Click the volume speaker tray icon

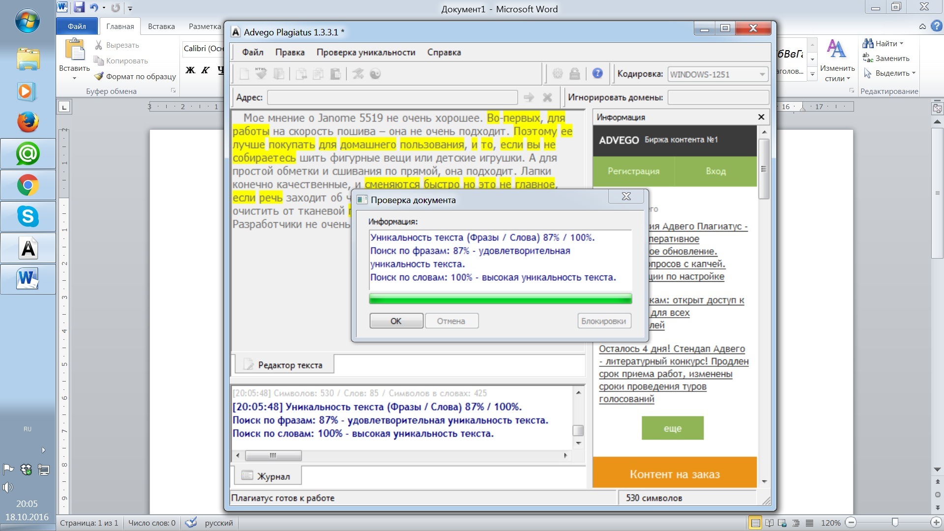7,487
